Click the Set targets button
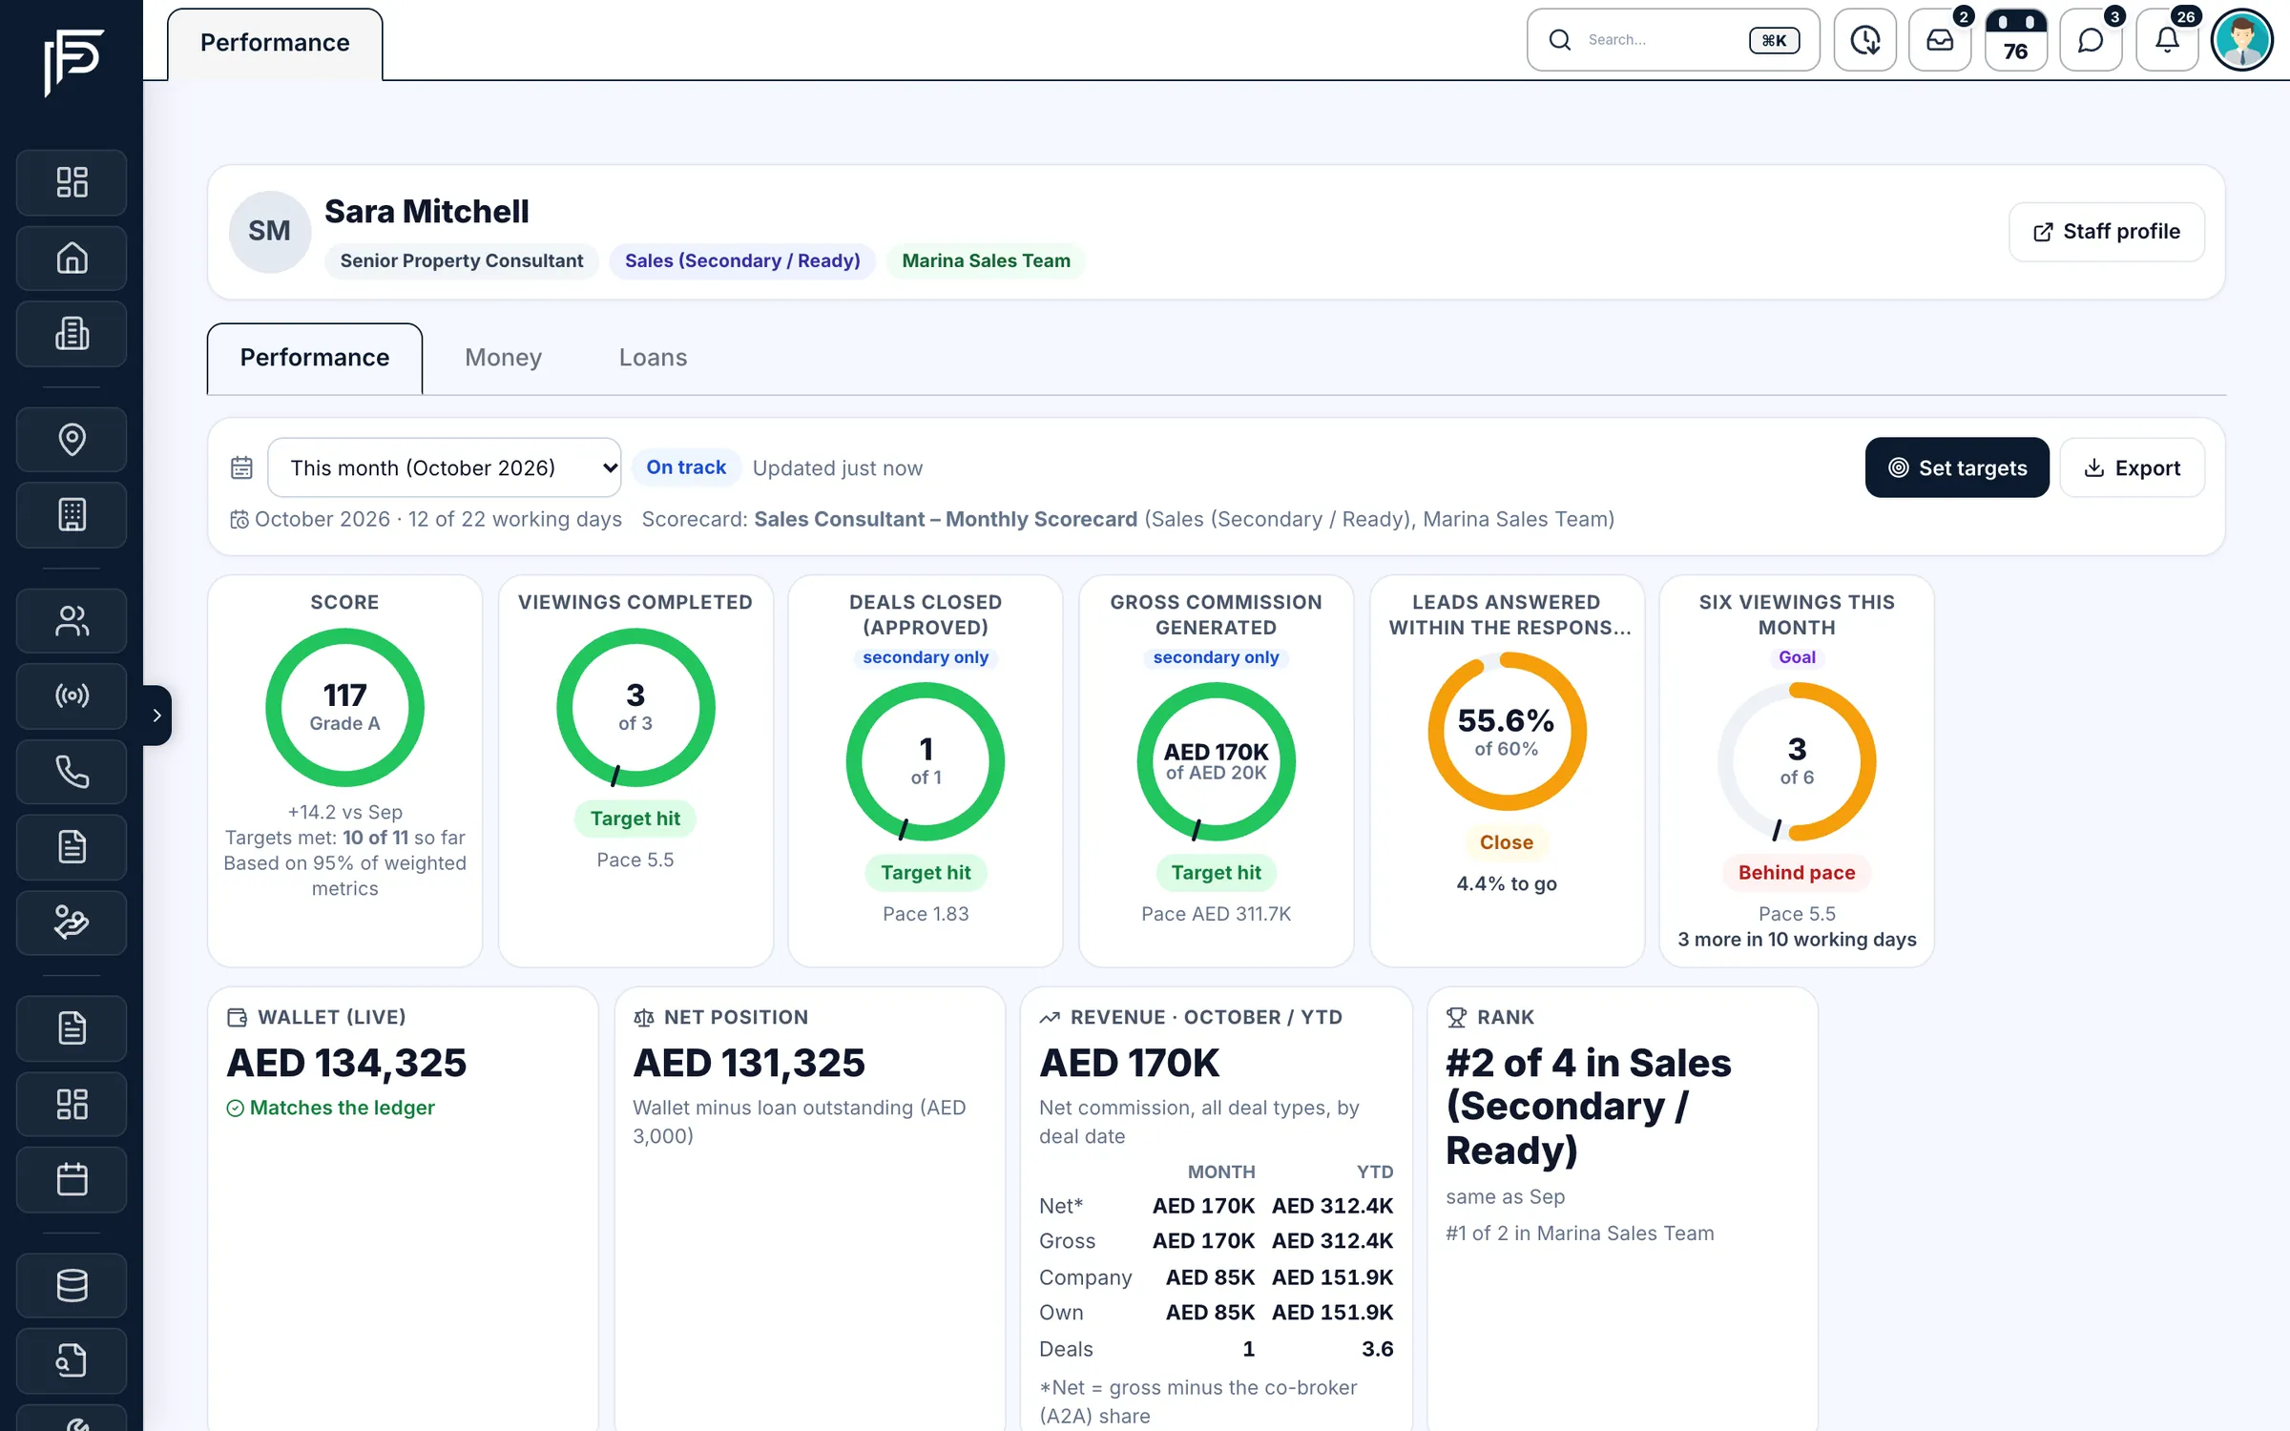The width and height of the screenshot is (2290, 1431). click(x=1957, y=467)
